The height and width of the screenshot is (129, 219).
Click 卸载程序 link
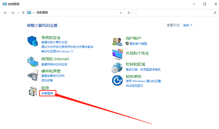pos(47,93)
